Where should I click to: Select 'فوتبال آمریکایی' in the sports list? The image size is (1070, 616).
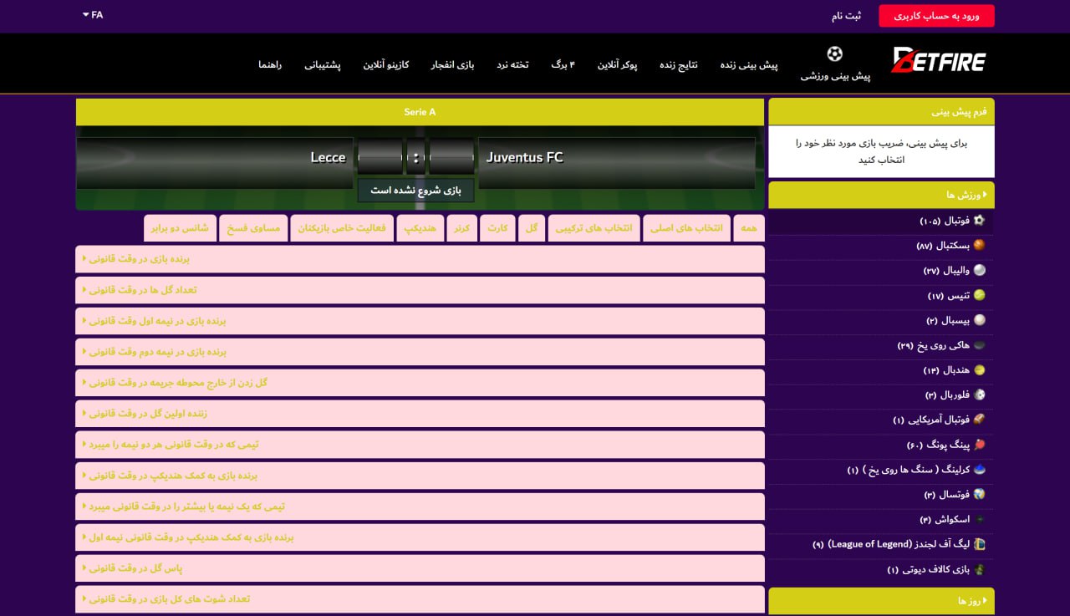click(x=933, y=420)
